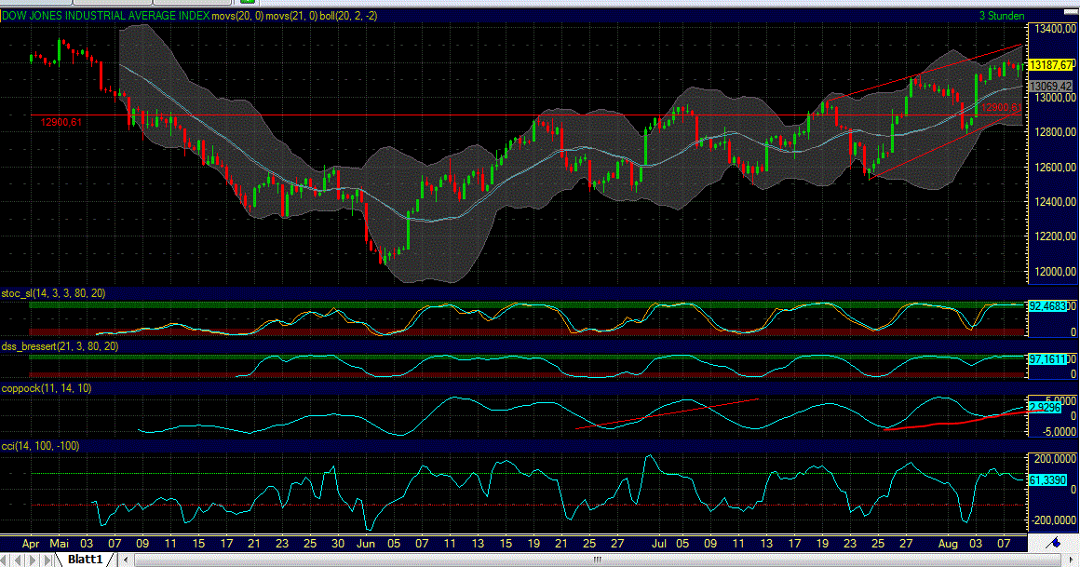Click the yellow 13187,67 current price tag
Screen dimensions: 1080x567
1050,65
